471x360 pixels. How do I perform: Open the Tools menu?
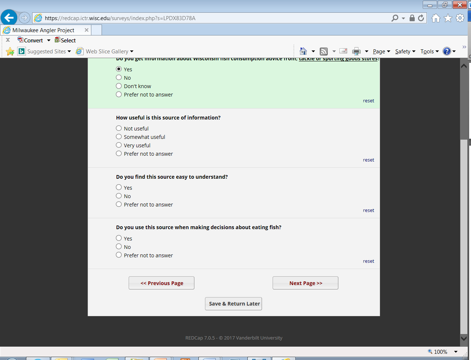tap(429, 52)
